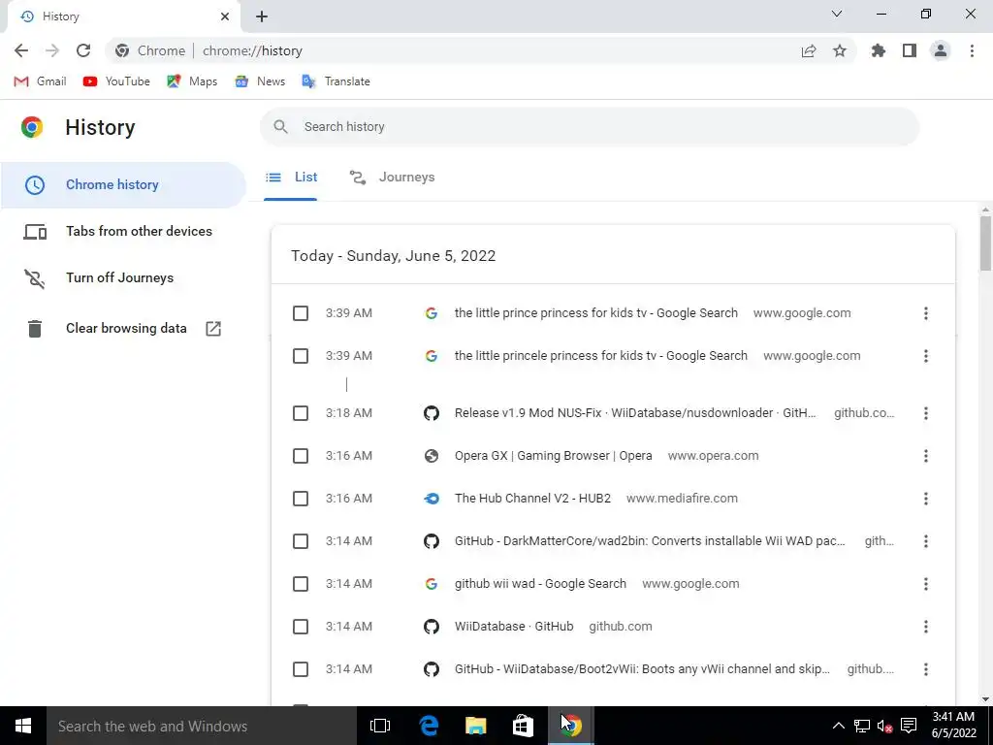This screenshot has height=745, width=993.
Task: Open the Translate bookmark
Action: point(336,81)
